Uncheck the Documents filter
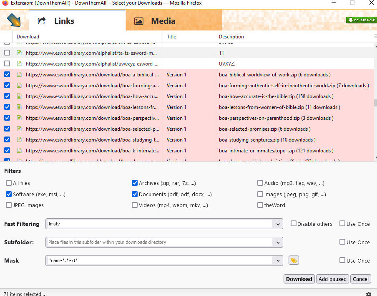The image size is (377, 296). tap(135, 194)
